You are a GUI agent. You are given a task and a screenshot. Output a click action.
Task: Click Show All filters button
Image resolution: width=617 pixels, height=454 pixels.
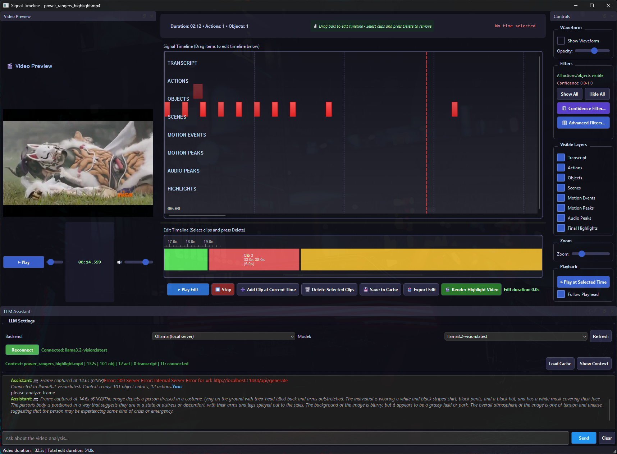(570, 94)
